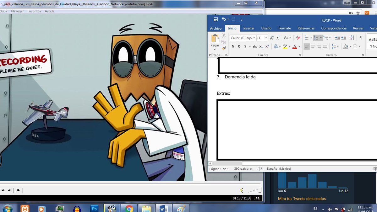Viewport: 377px width, 212px height.
Task: Apply paragraph shading with the paint bucket
Action: tap(346, 46)
